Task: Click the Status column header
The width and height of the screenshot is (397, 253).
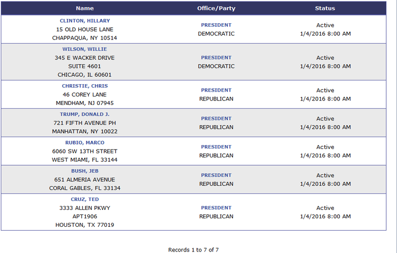Action: pos(325,8)
